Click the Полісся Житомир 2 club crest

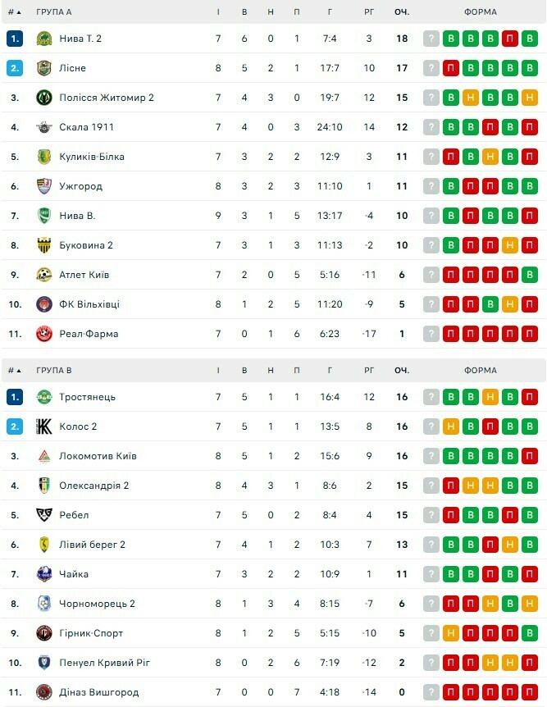click(x=44, y=98)
